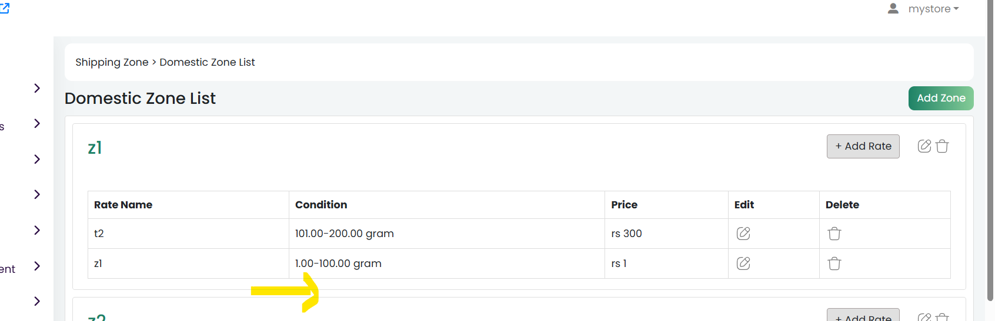Expand the third sidebar chevron
The width and height of the screenshot is (995, 321).
point(37,159)
